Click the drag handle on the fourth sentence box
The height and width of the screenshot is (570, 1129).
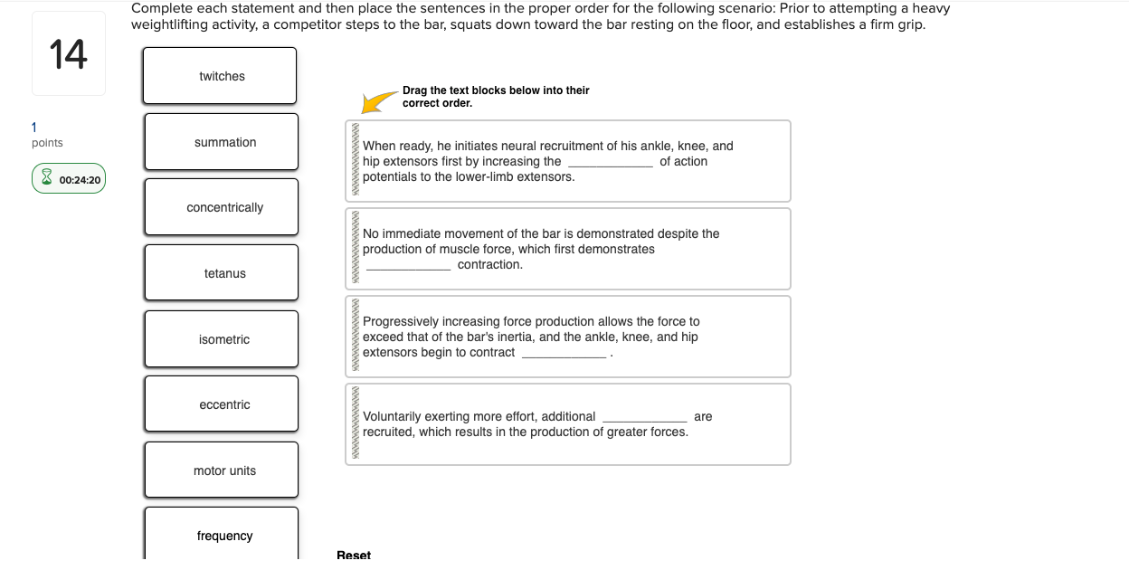click(355, 423)
